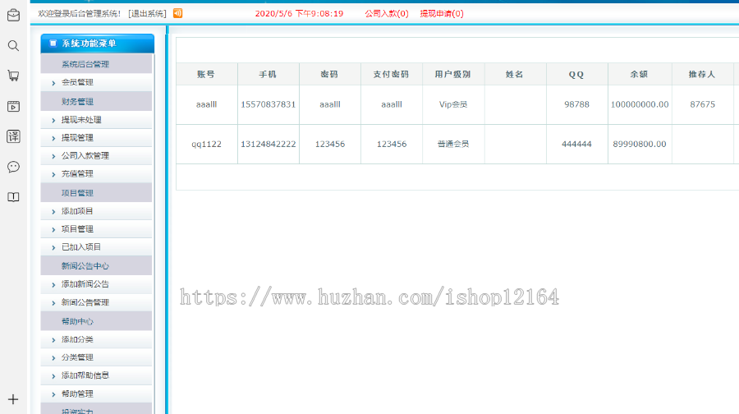Expand chevron next to 提现未处理
This screenshot has width=739, height=414.
point(53,120)
